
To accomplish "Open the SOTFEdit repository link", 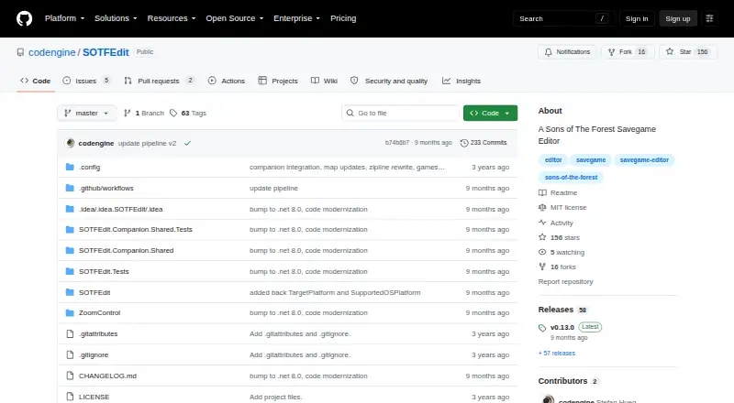I will [x=106, y=52].
